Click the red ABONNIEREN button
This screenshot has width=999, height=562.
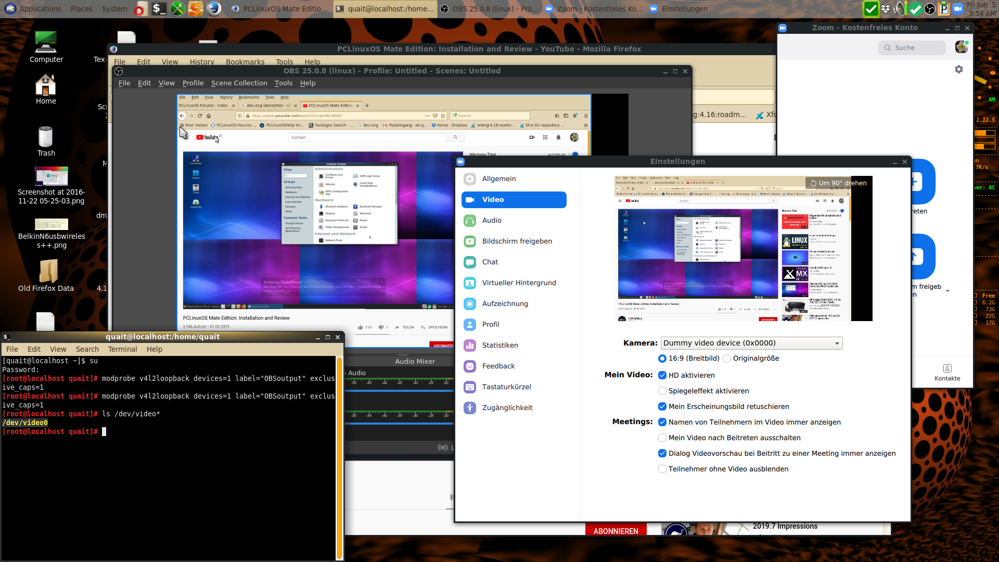616,531
